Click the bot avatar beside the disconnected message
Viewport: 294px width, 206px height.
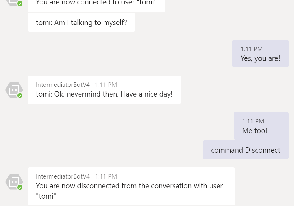tap(14, 182)
